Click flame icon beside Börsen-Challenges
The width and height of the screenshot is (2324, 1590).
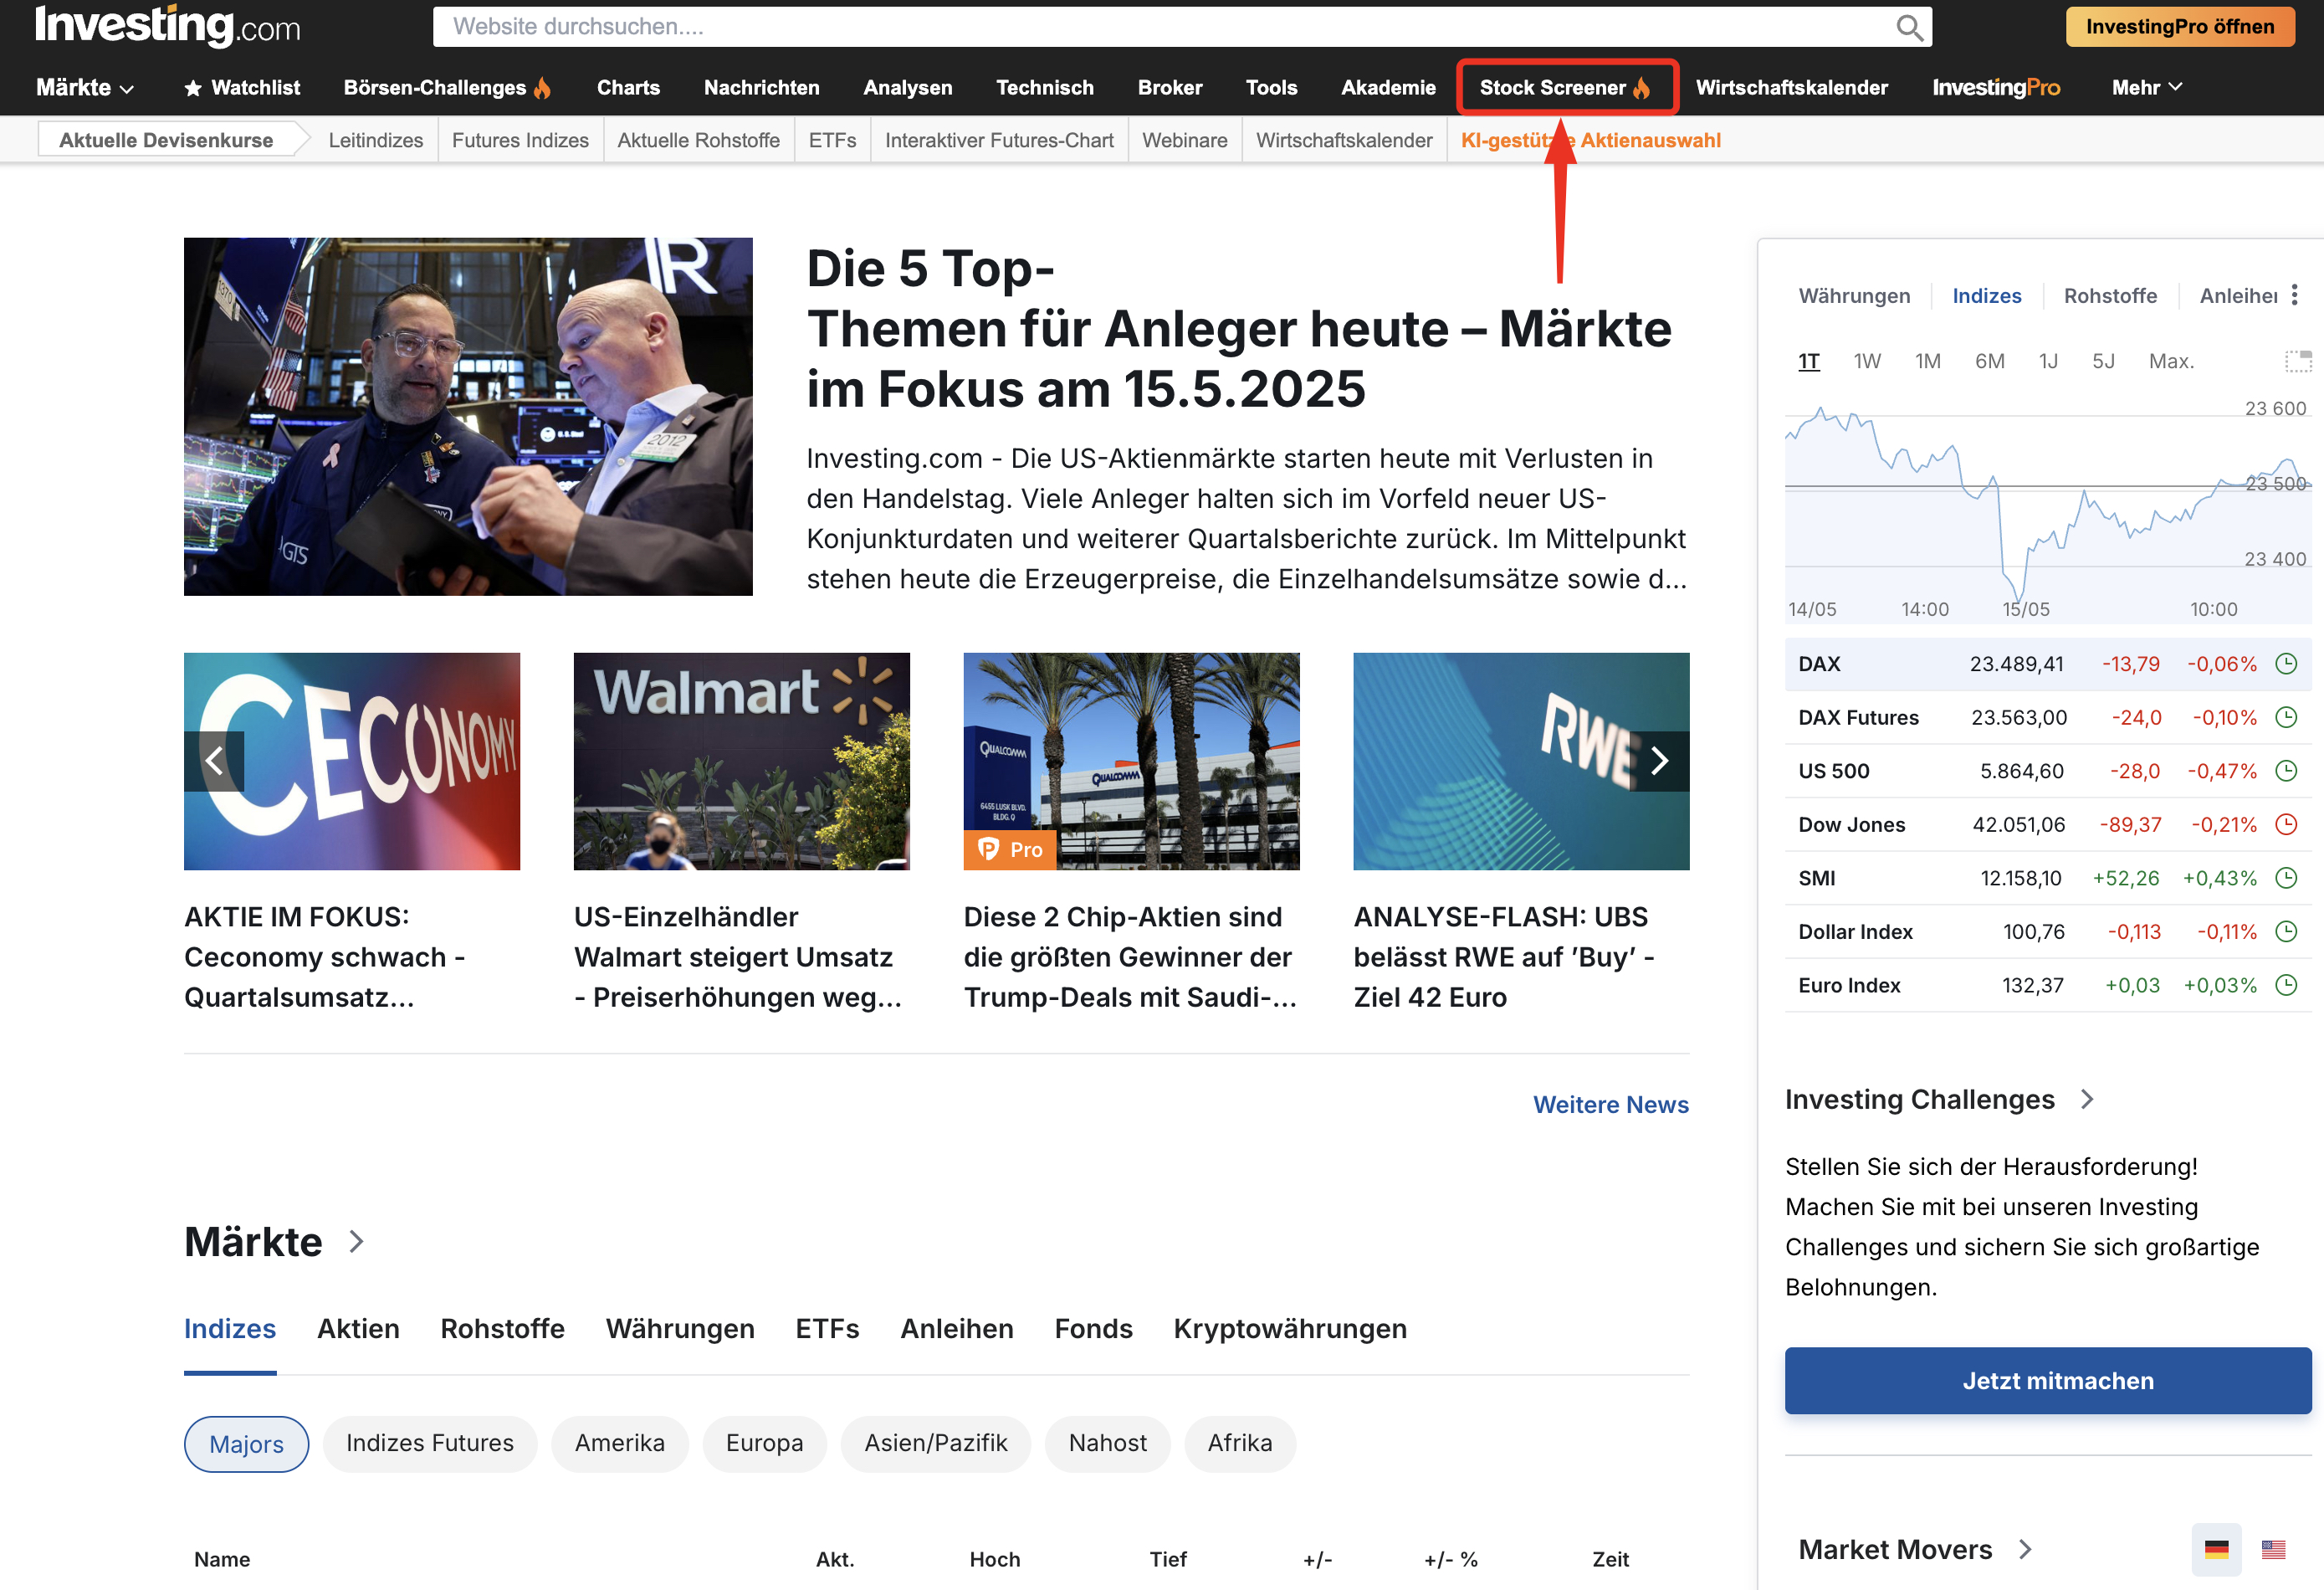tap(542, 88)
